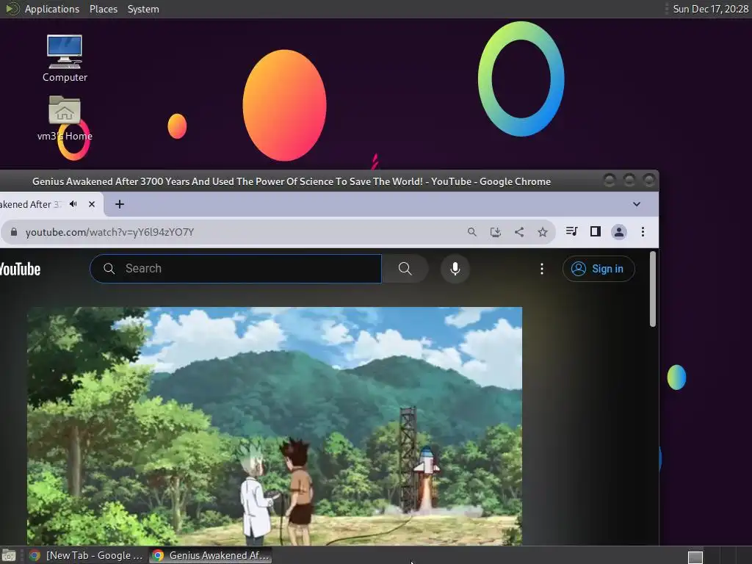Click the zoom magnifier icon in address bar
The height and width of the screenshot is (564, 752).
click(472, 232)
